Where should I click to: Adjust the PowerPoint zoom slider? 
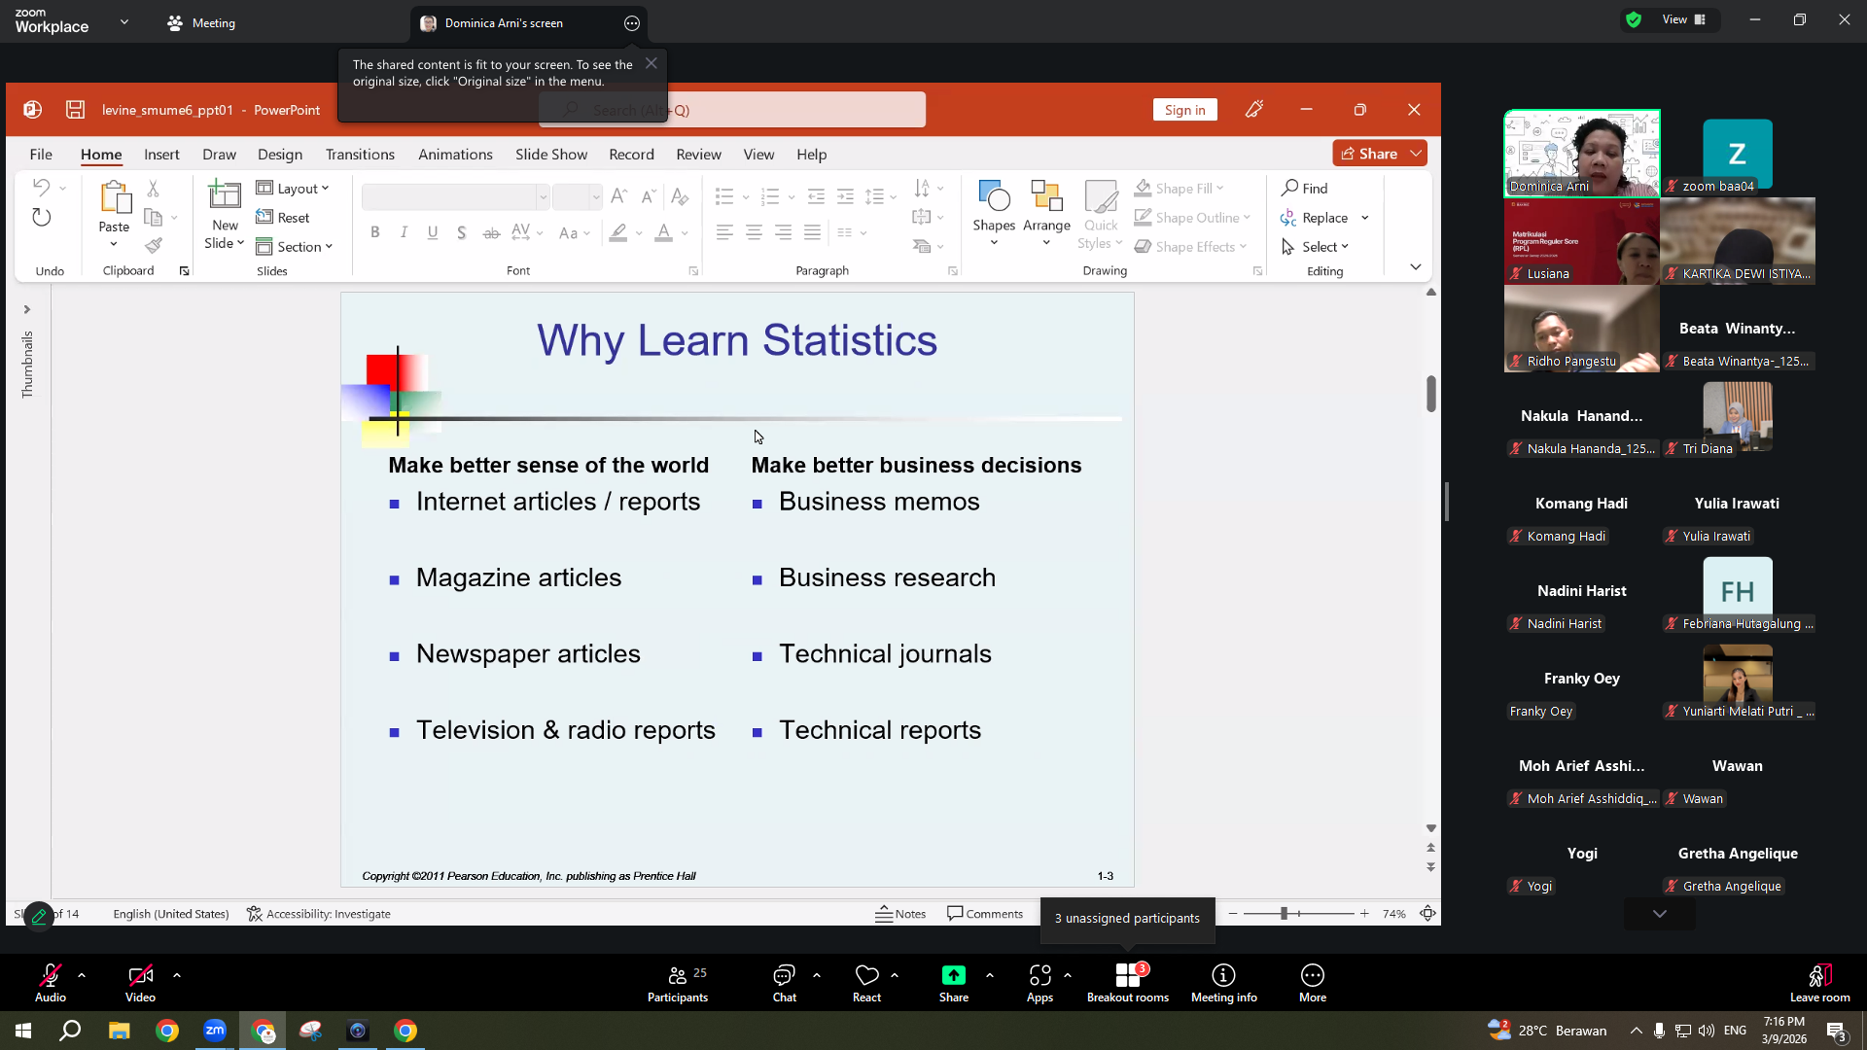(1284, 913)
